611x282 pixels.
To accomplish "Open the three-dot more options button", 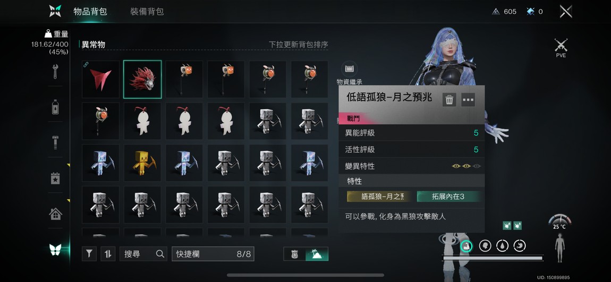I will click(x=468, y=100).
